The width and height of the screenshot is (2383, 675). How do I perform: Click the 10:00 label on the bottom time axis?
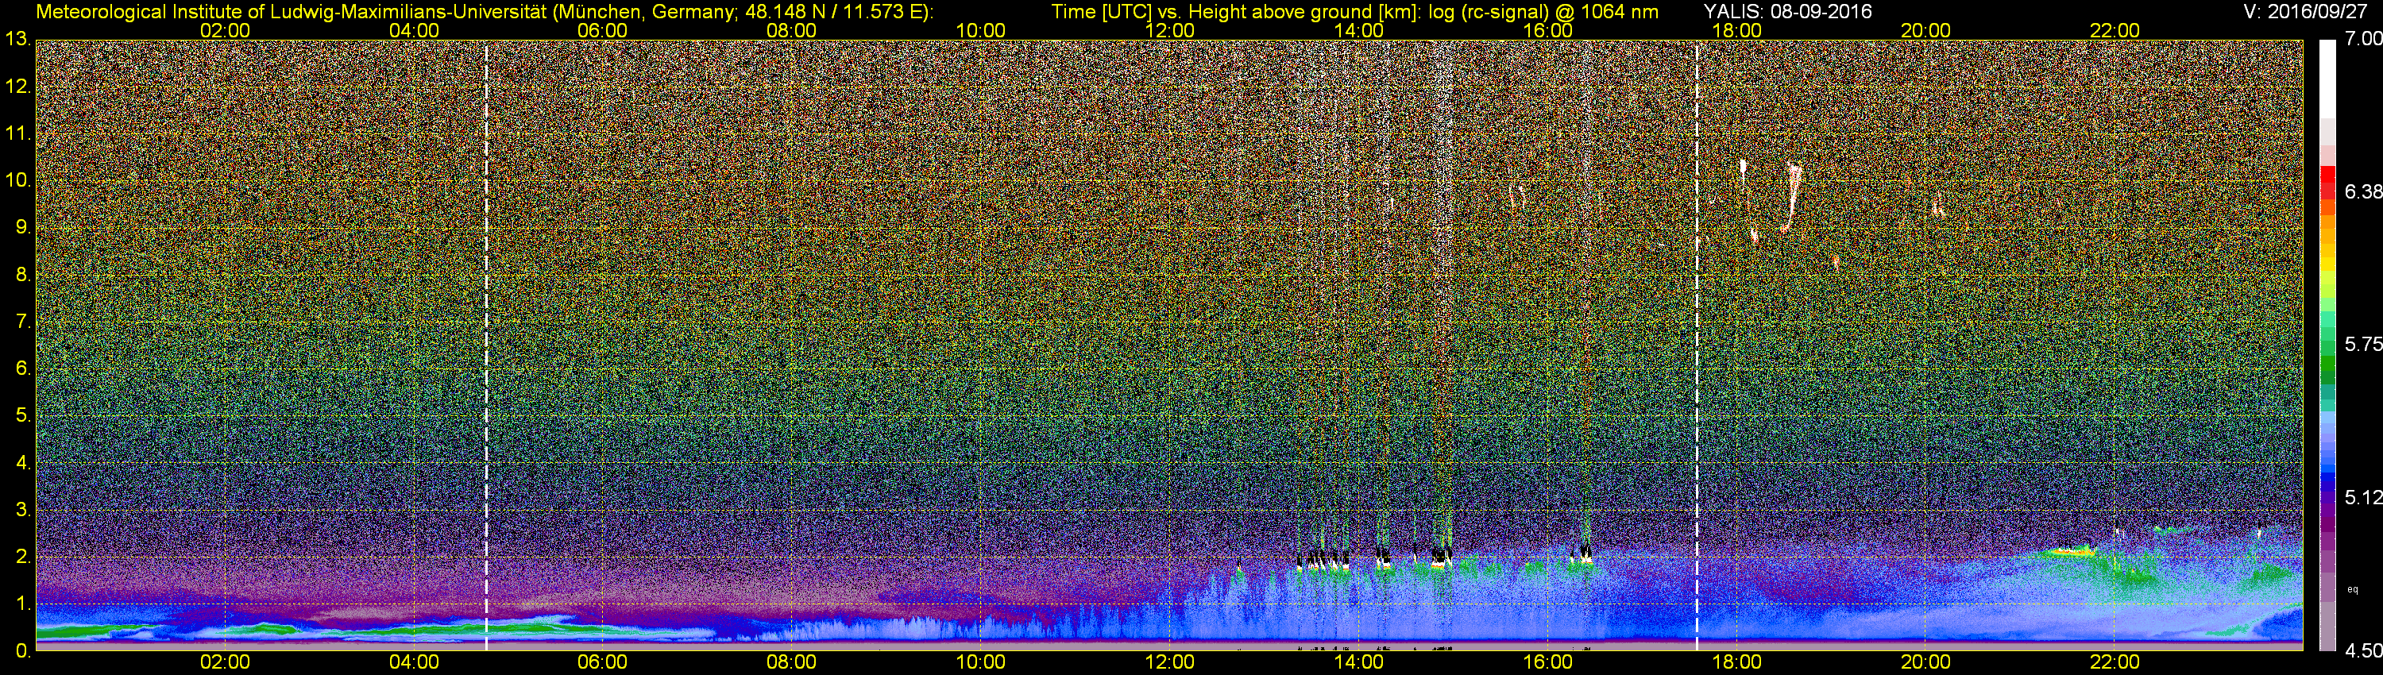(980, 662)
